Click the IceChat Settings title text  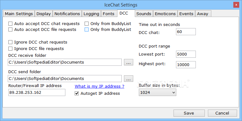tap(121, 5)
